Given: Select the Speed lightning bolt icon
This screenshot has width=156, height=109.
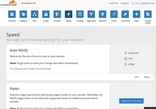Looking at the screenshot, I should [69, 14].
